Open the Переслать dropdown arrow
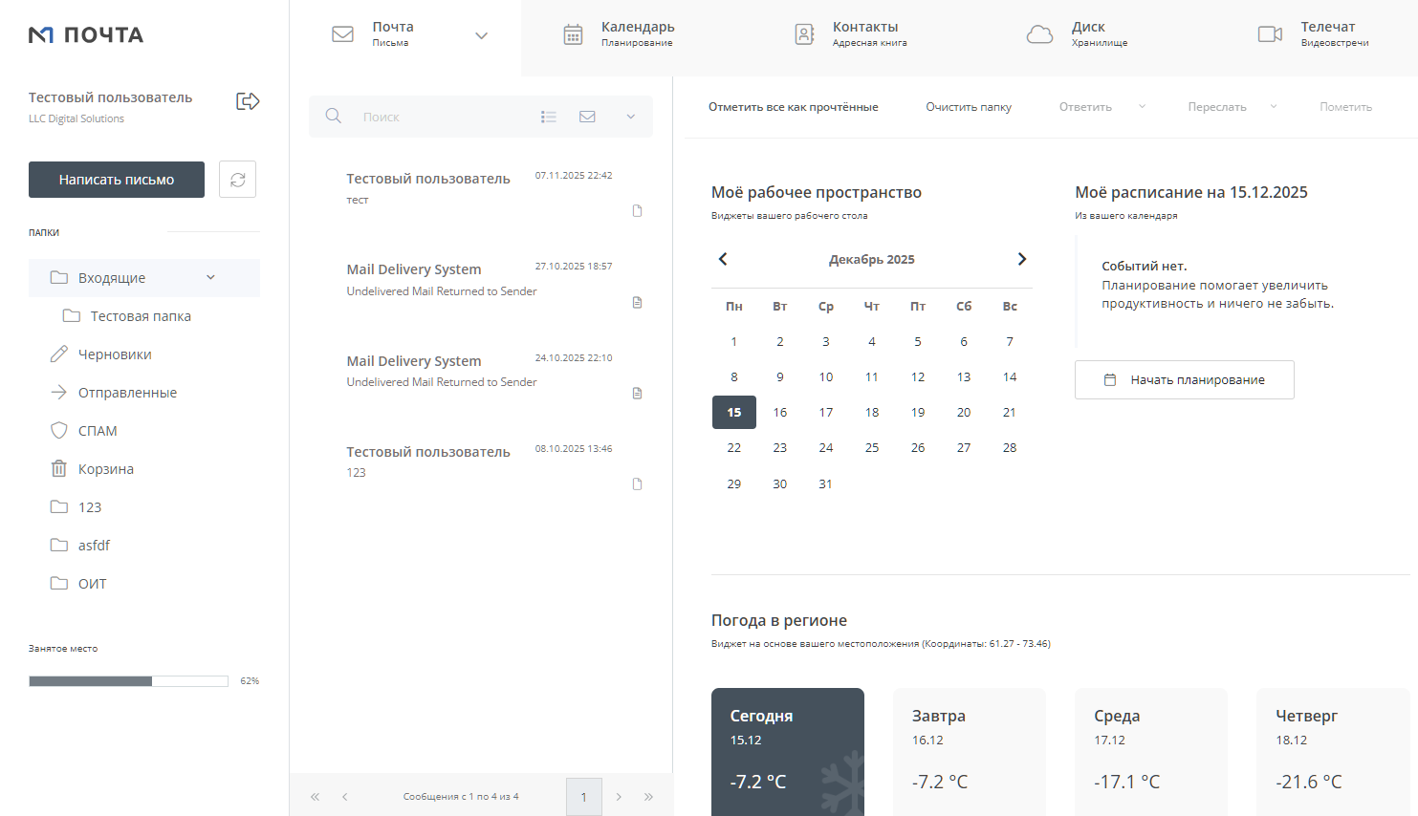Viewport: 1418px width, 816px height. 1274,107
